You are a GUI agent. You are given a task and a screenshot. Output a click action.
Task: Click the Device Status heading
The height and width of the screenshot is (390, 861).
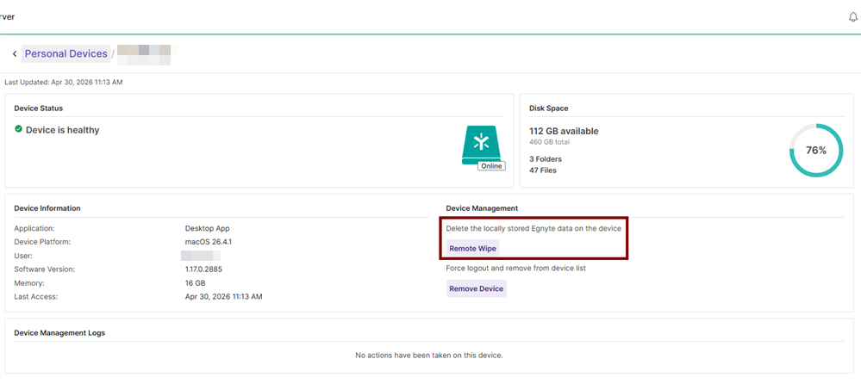pos(39,108)
